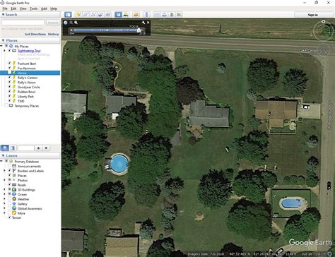Click the Search button
This screenshot has height=257, width=335.
(x=52, y=23)
